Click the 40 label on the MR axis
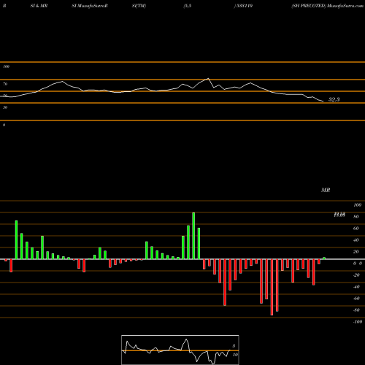This screenshot has height=365, width=365. coord(356,240)
